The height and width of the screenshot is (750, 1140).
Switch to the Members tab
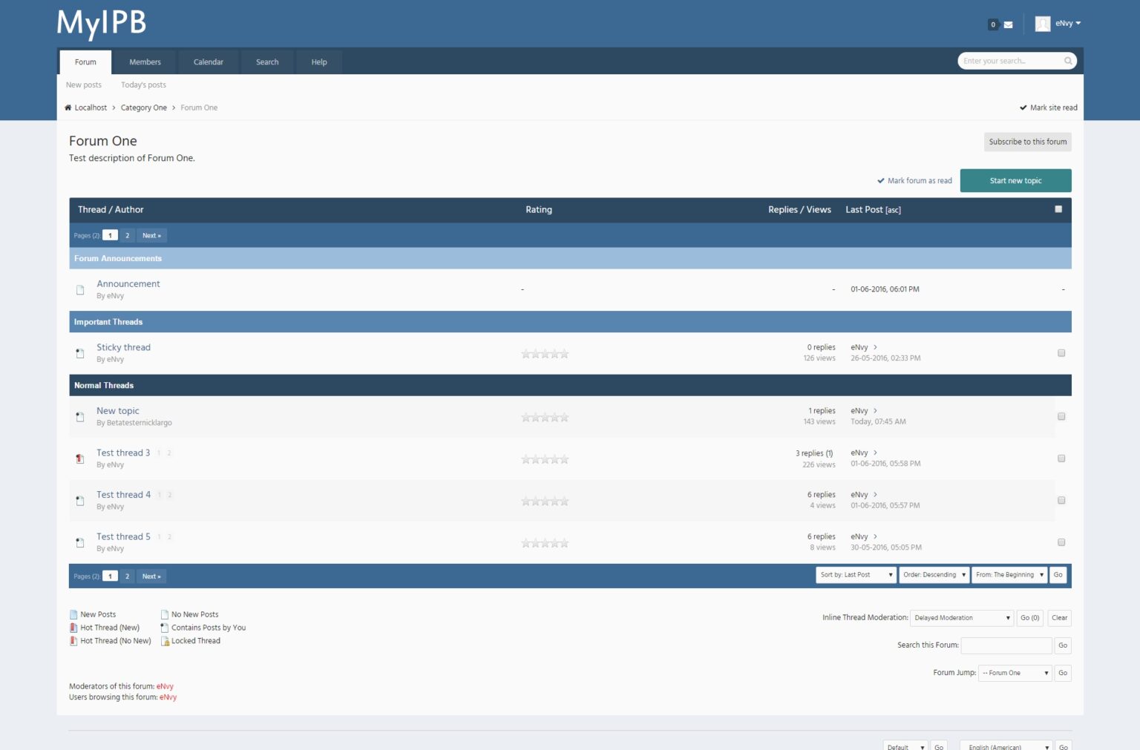145,62
